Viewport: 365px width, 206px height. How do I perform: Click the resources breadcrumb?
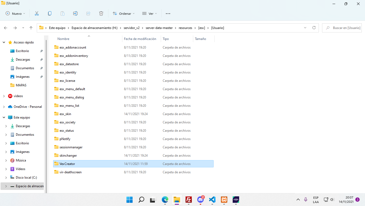(x=185, y=28)
